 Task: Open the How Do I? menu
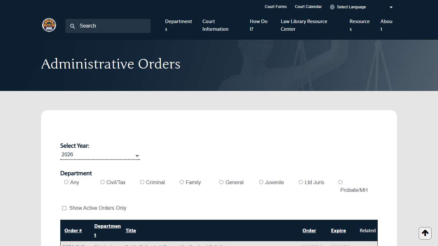[258, 25]
